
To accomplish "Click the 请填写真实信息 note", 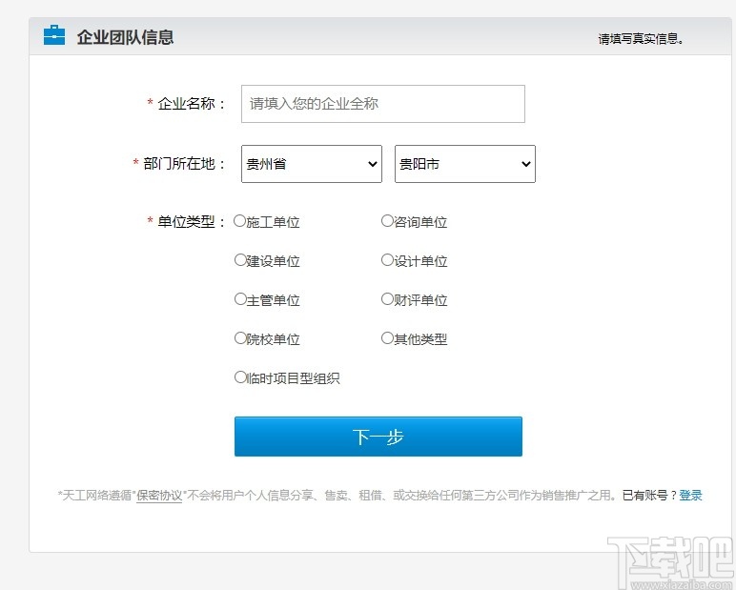I will click(641, 39).
